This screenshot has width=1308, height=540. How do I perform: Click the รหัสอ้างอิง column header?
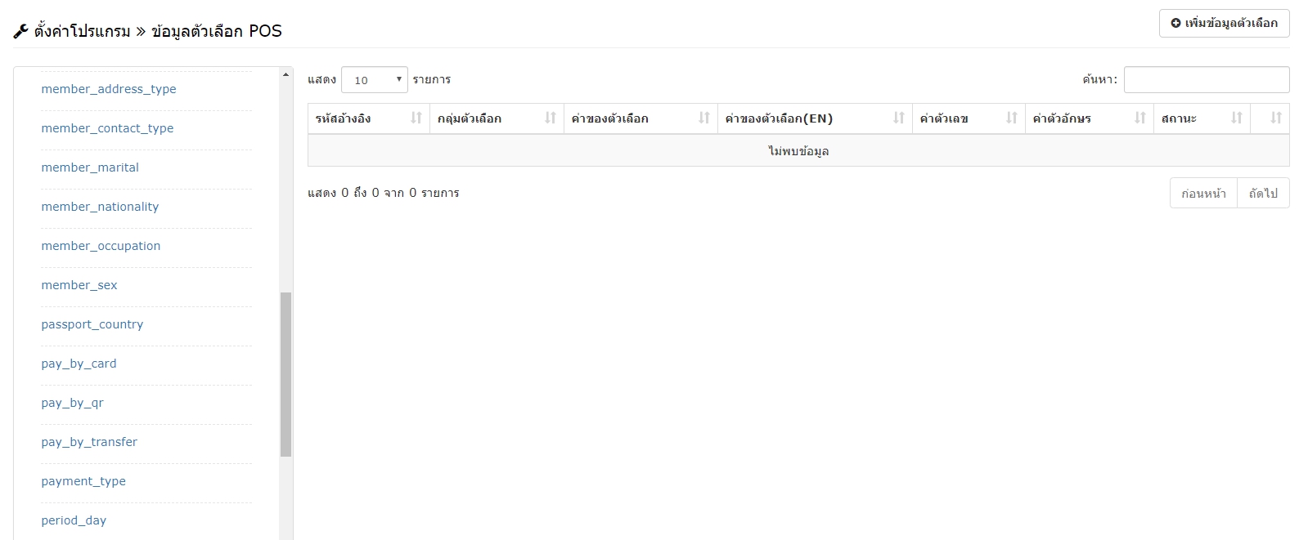(x=369, y=118)
